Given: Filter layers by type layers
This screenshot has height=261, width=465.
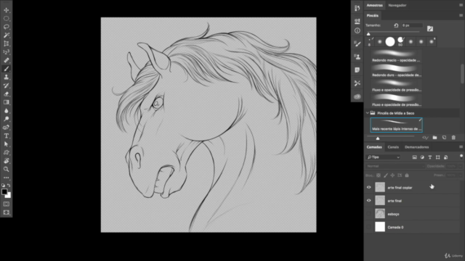Looking at the screenshot, I should (x=430, y=157).
